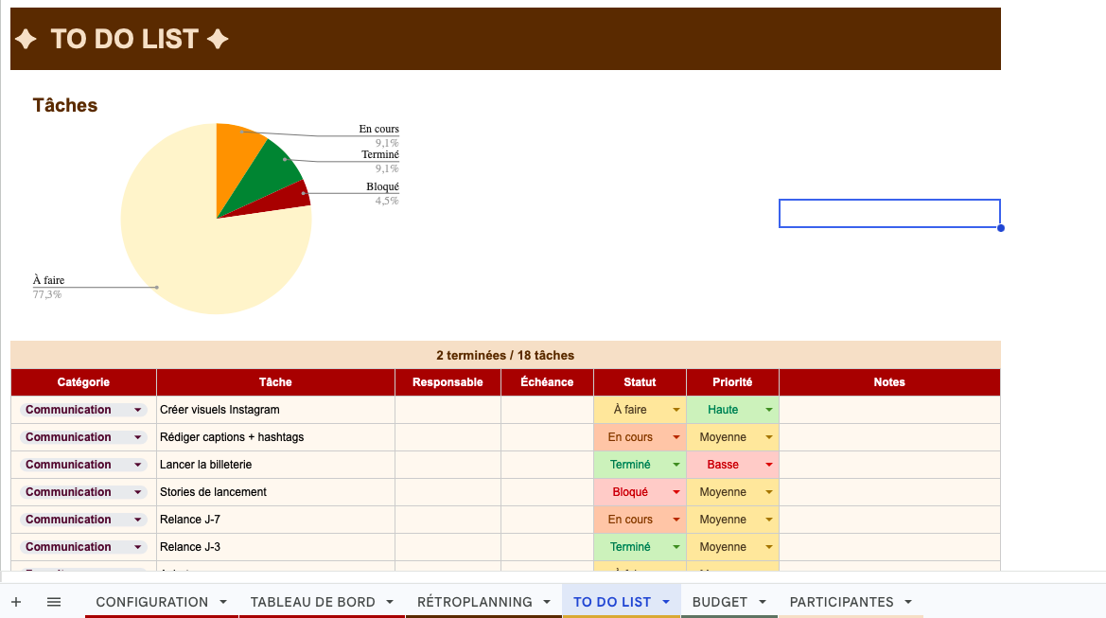Click the add new sheet plus icon
Image resolution: width=1106 pixels, height=618 pixels.
[x=16, y=602]
